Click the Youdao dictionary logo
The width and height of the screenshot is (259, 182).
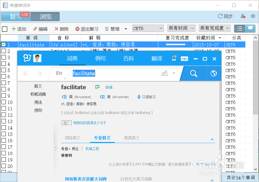pyautogui.click(x=27, y=58)
